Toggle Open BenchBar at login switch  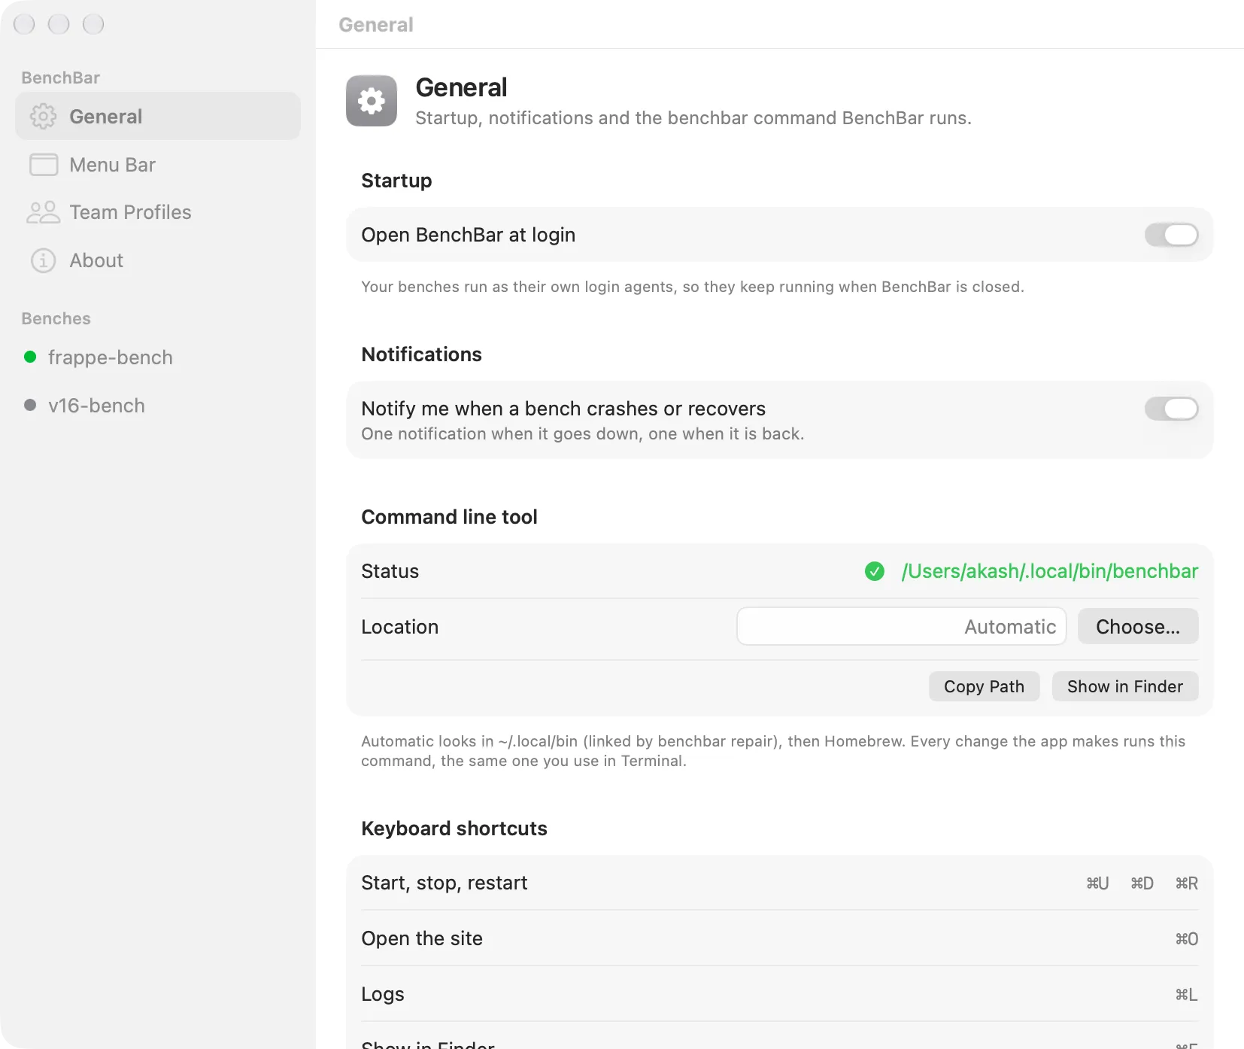1171,235
